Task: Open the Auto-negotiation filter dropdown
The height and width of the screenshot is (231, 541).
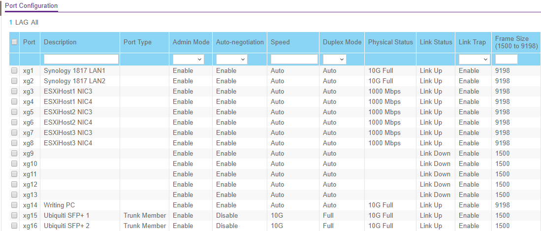Action: tap(231, 59)
